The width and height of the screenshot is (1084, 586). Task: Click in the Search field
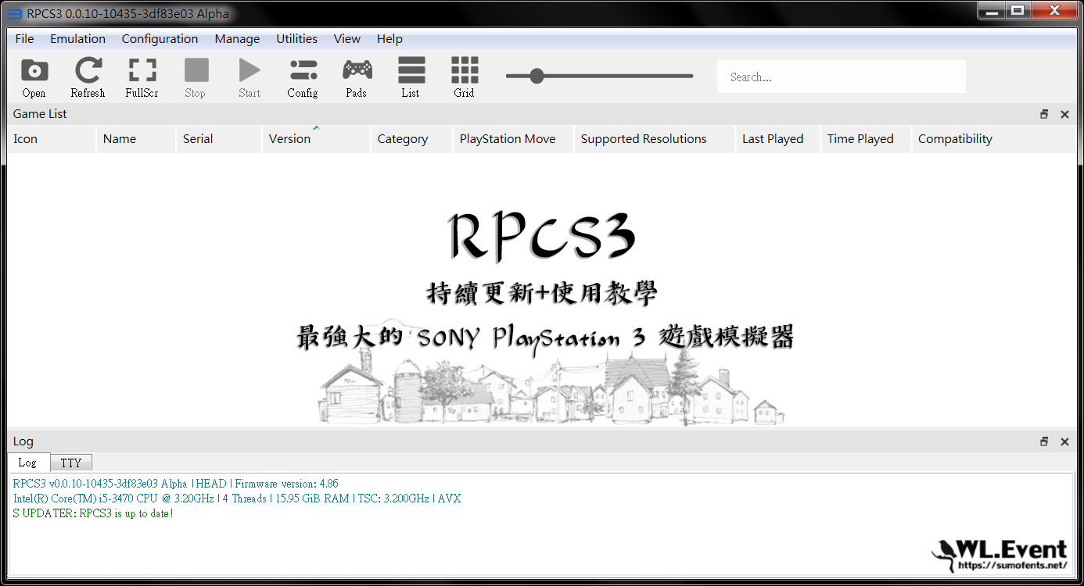point(842,77)
